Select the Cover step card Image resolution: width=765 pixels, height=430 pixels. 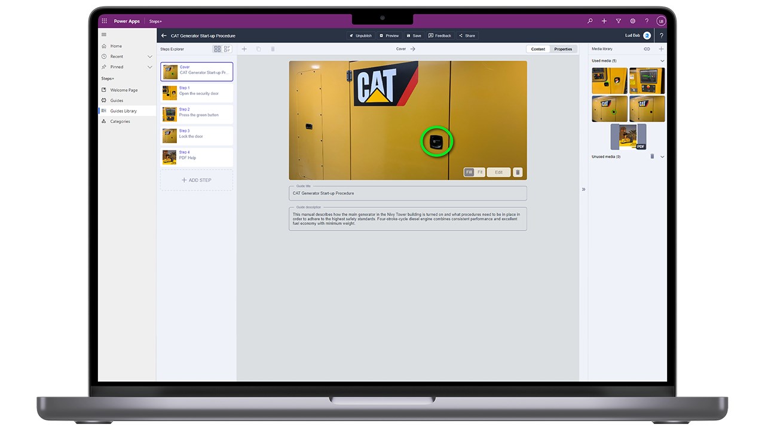pyautogui.click(x=197, y=72)
